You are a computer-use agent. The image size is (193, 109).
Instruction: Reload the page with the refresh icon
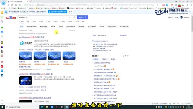click(12, 5)
